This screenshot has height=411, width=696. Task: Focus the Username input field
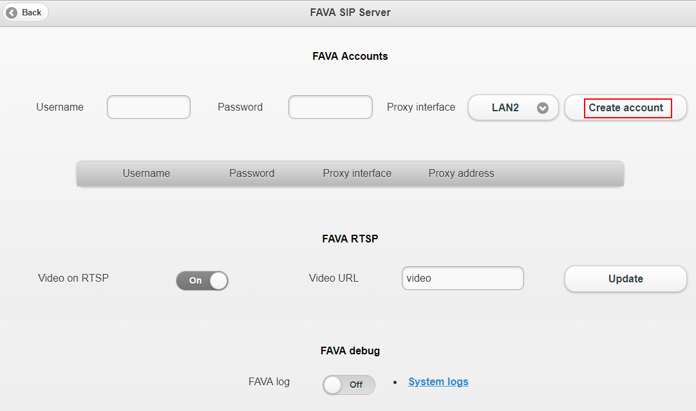[x=149, y=107]
